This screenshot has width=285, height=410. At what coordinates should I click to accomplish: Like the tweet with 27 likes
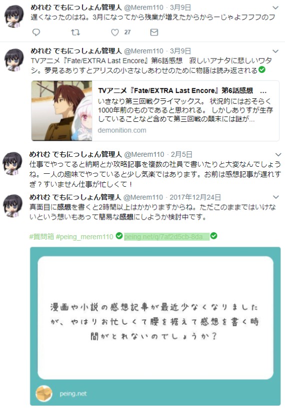coord(115,32)
